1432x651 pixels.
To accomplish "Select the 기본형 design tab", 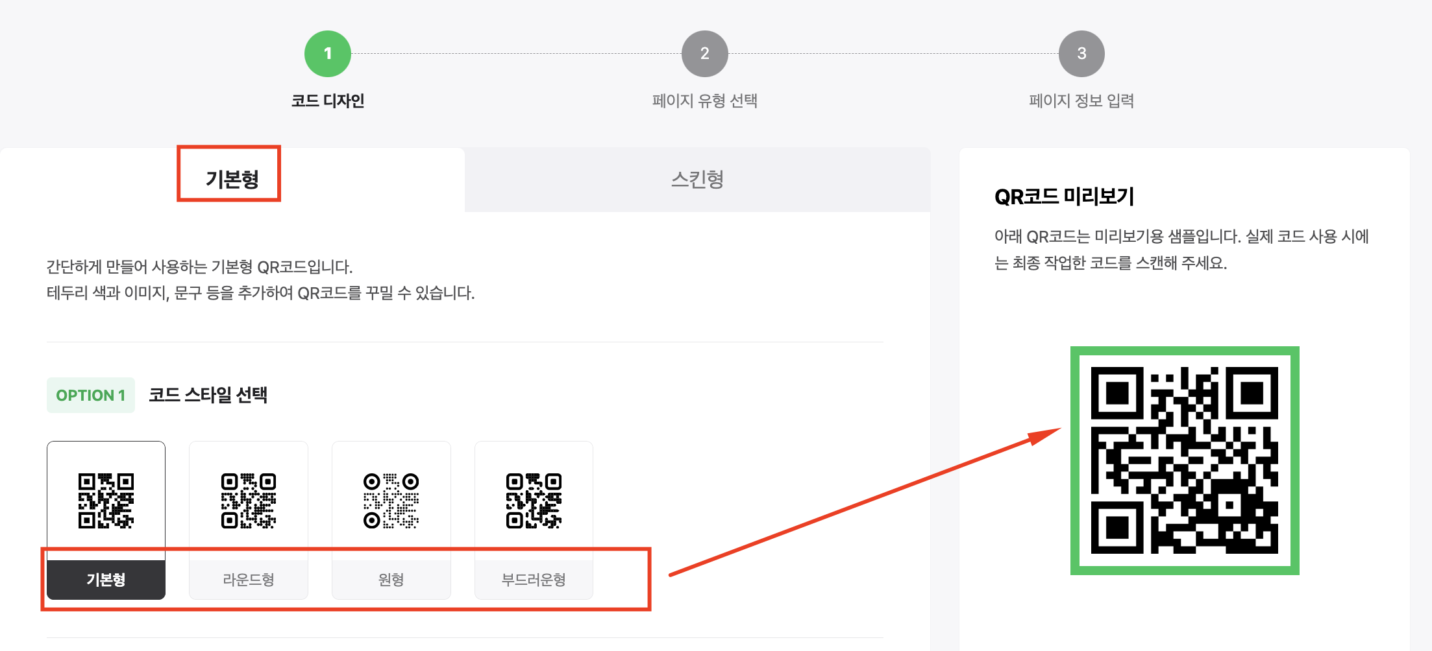I will pos(232,179).
